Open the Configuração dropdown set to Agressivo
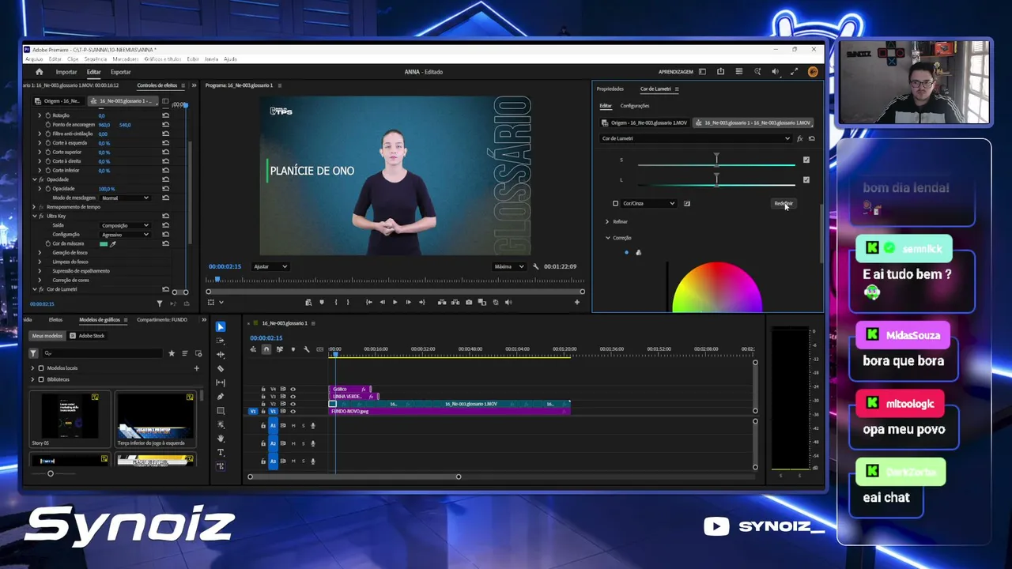The height and width of the screenshot is (569, 1012). (125, 235)
